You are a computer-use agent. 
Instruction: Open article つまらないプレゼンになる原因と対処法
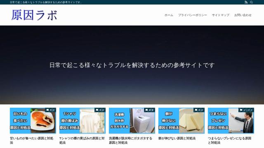click(229, 141)
